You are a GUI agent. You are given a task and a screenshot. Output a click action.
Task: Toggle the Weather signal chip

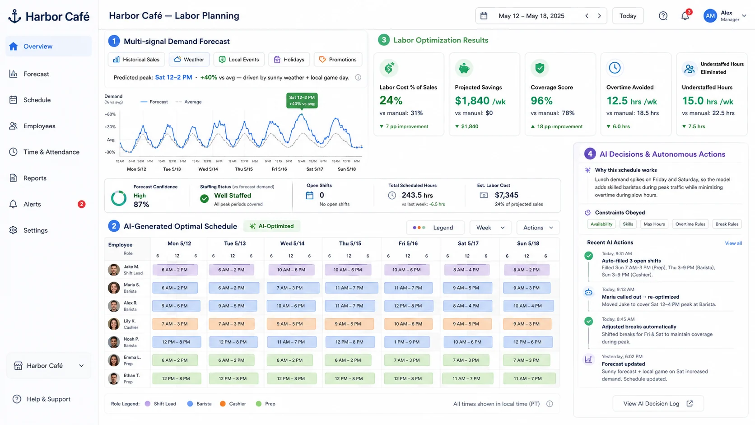point(189,60)
